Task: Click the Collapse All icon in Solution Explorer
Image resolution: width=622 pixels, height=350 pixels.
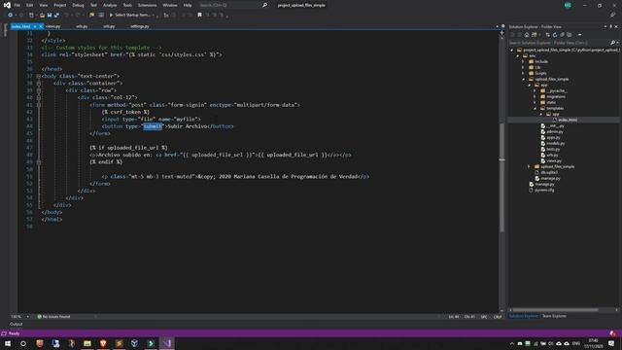Action: (x=562, y=35)
